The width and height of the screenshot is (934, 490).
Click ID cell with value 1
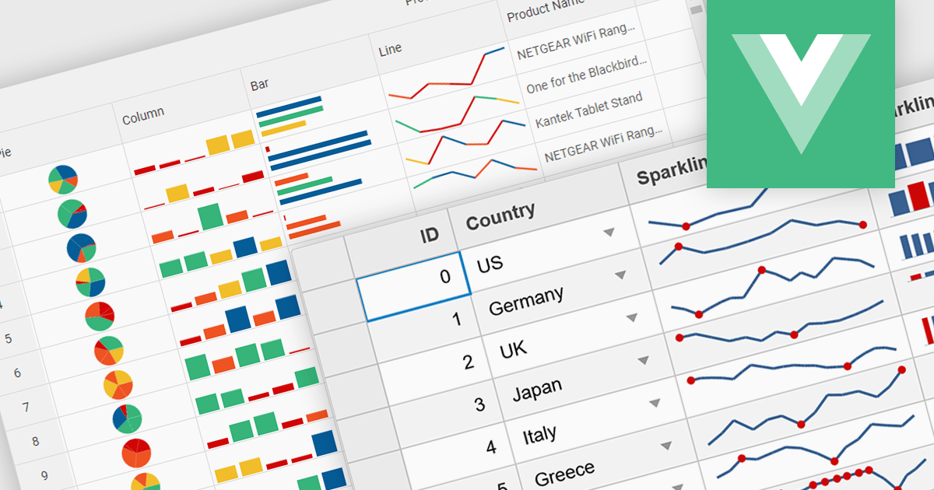tap(424, 329)
